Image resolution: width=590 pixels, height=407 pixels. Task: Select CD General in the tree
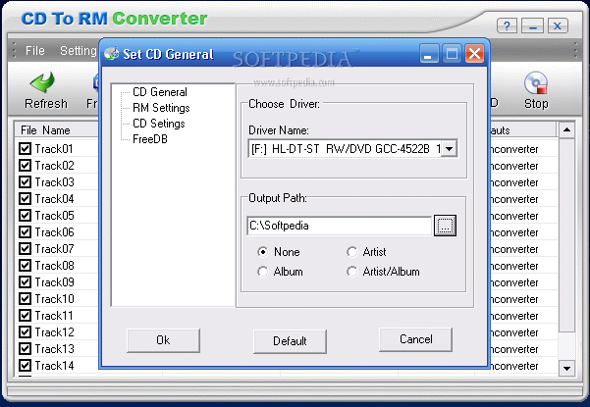pos(160,92)
